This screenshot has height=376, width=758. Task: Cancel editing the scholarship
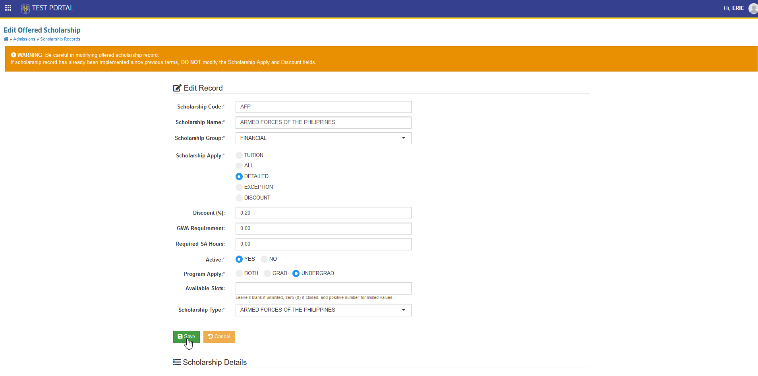(219, 337)
